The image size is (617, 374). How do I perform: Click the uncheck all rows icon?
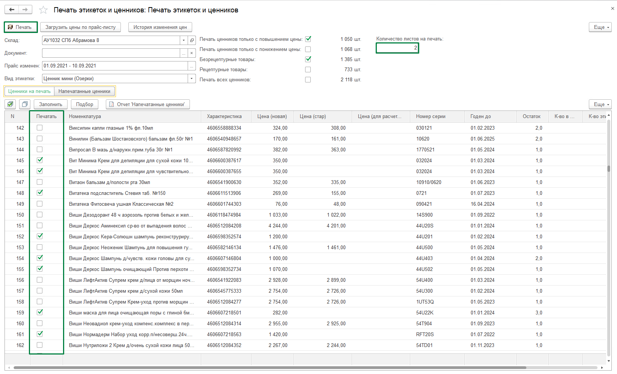point(25,104)
